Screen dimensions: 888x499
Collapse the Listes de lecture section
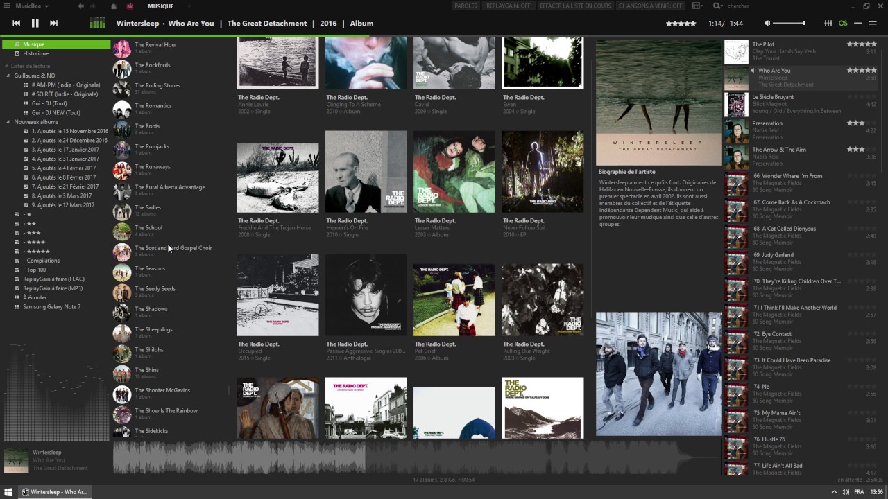coord(7,66)
